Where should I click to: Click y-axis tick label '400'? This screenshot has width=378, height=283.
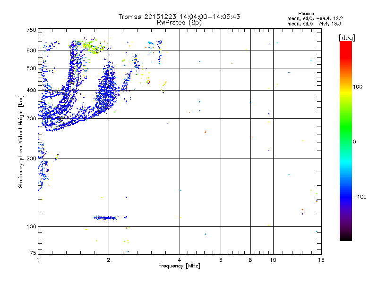pos(31,90)
